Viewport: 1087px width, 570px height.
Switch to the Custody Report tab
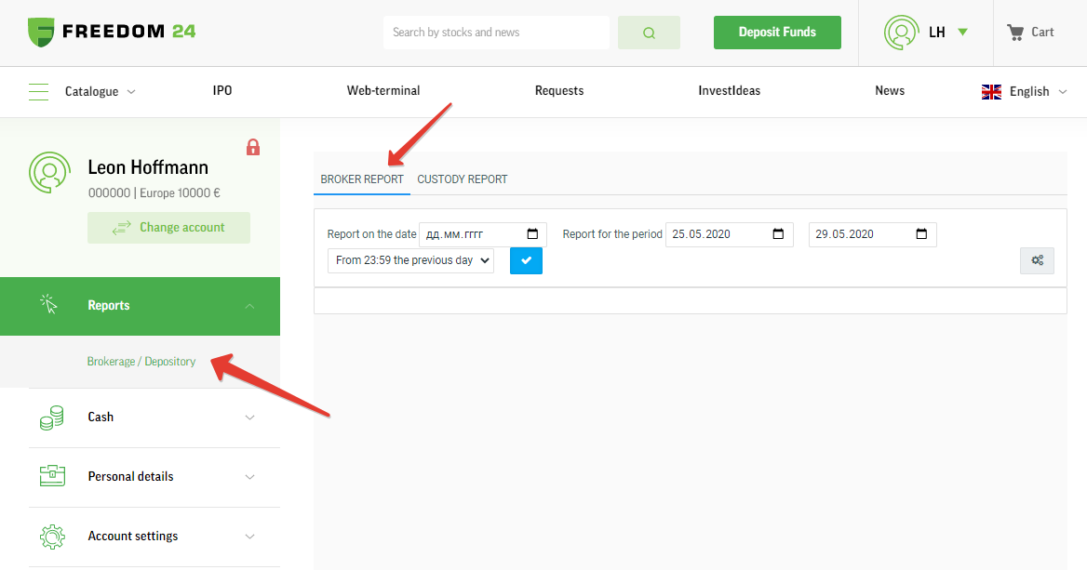(x=463, y=179)
